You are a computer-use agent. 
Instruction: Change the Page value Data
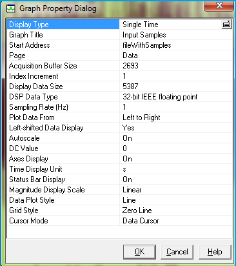pos(130,56)
